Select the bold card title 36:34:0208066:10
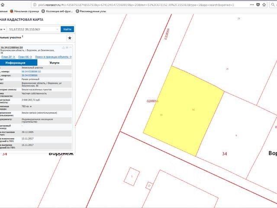The image size is (277, 208). coord(12,47)
